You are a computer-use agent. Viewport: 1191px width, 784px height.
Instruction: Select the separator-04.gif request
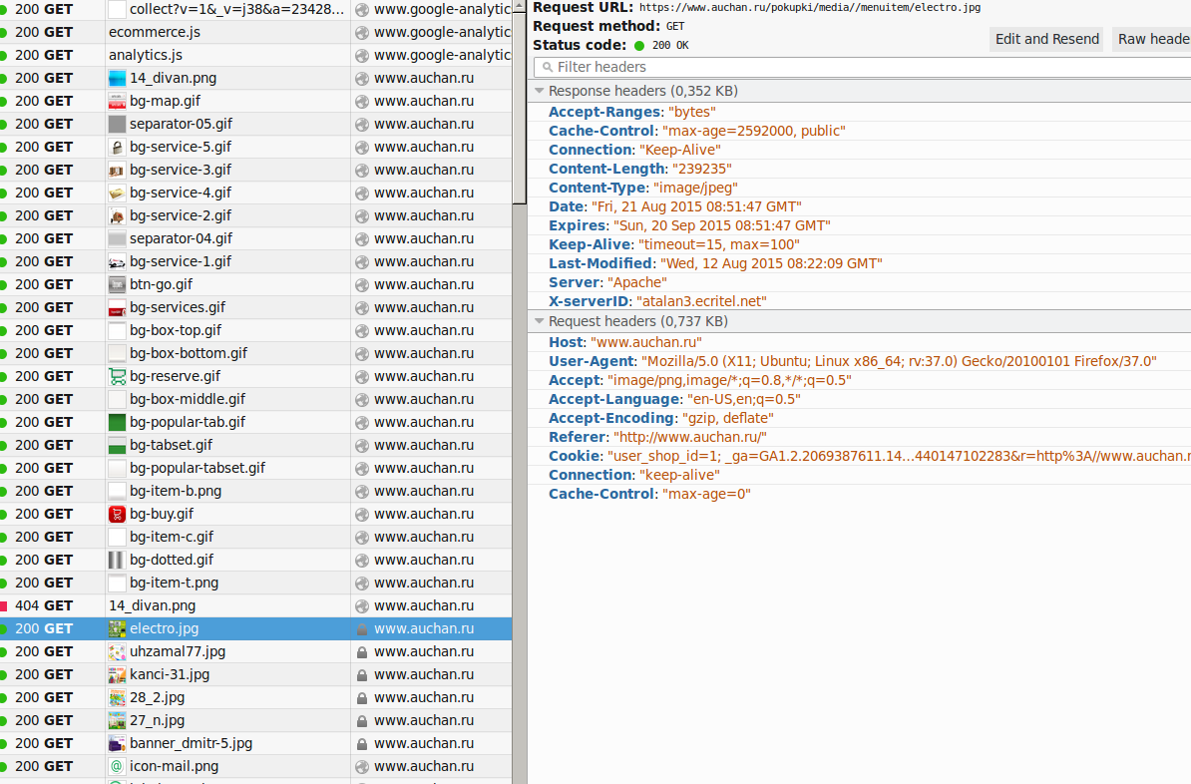pyautogui.click(x=256, y=238)
